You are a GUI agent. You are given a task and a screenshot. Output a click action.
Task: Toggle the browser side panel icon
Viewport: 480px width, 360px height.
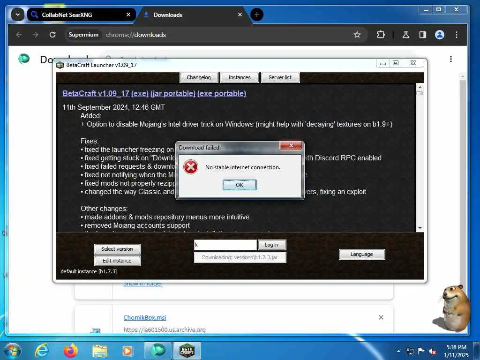point(423,35)
